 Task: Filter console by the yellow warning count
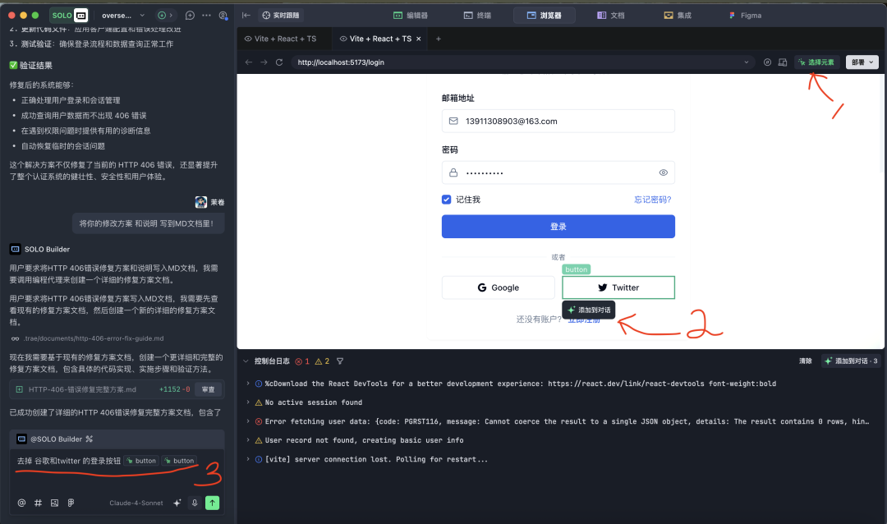coord(323,361)
